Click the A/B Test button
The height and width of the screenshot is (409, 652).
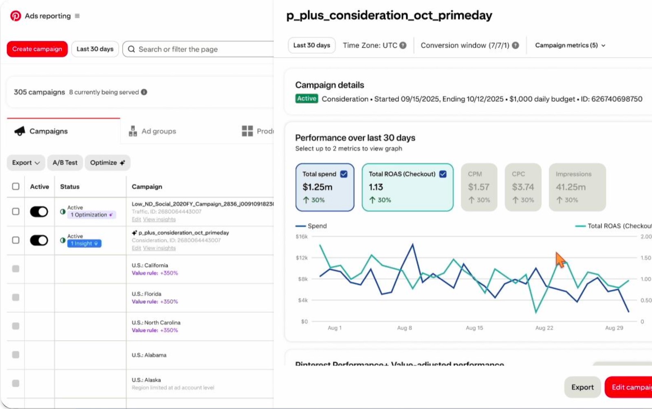click(65, 162)
